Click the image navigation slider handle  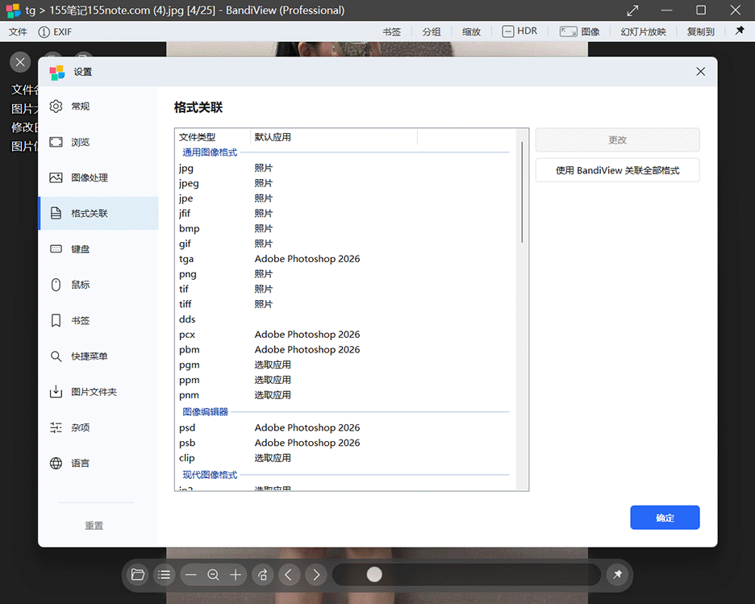tap(374, 574)
